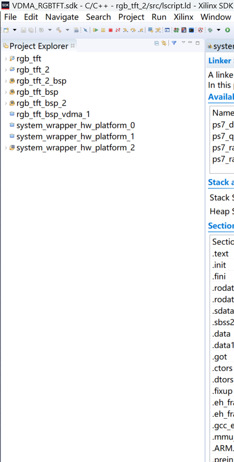Open the Xilinx menu
This screenshot has height=462, width=234.
point(184,17)
